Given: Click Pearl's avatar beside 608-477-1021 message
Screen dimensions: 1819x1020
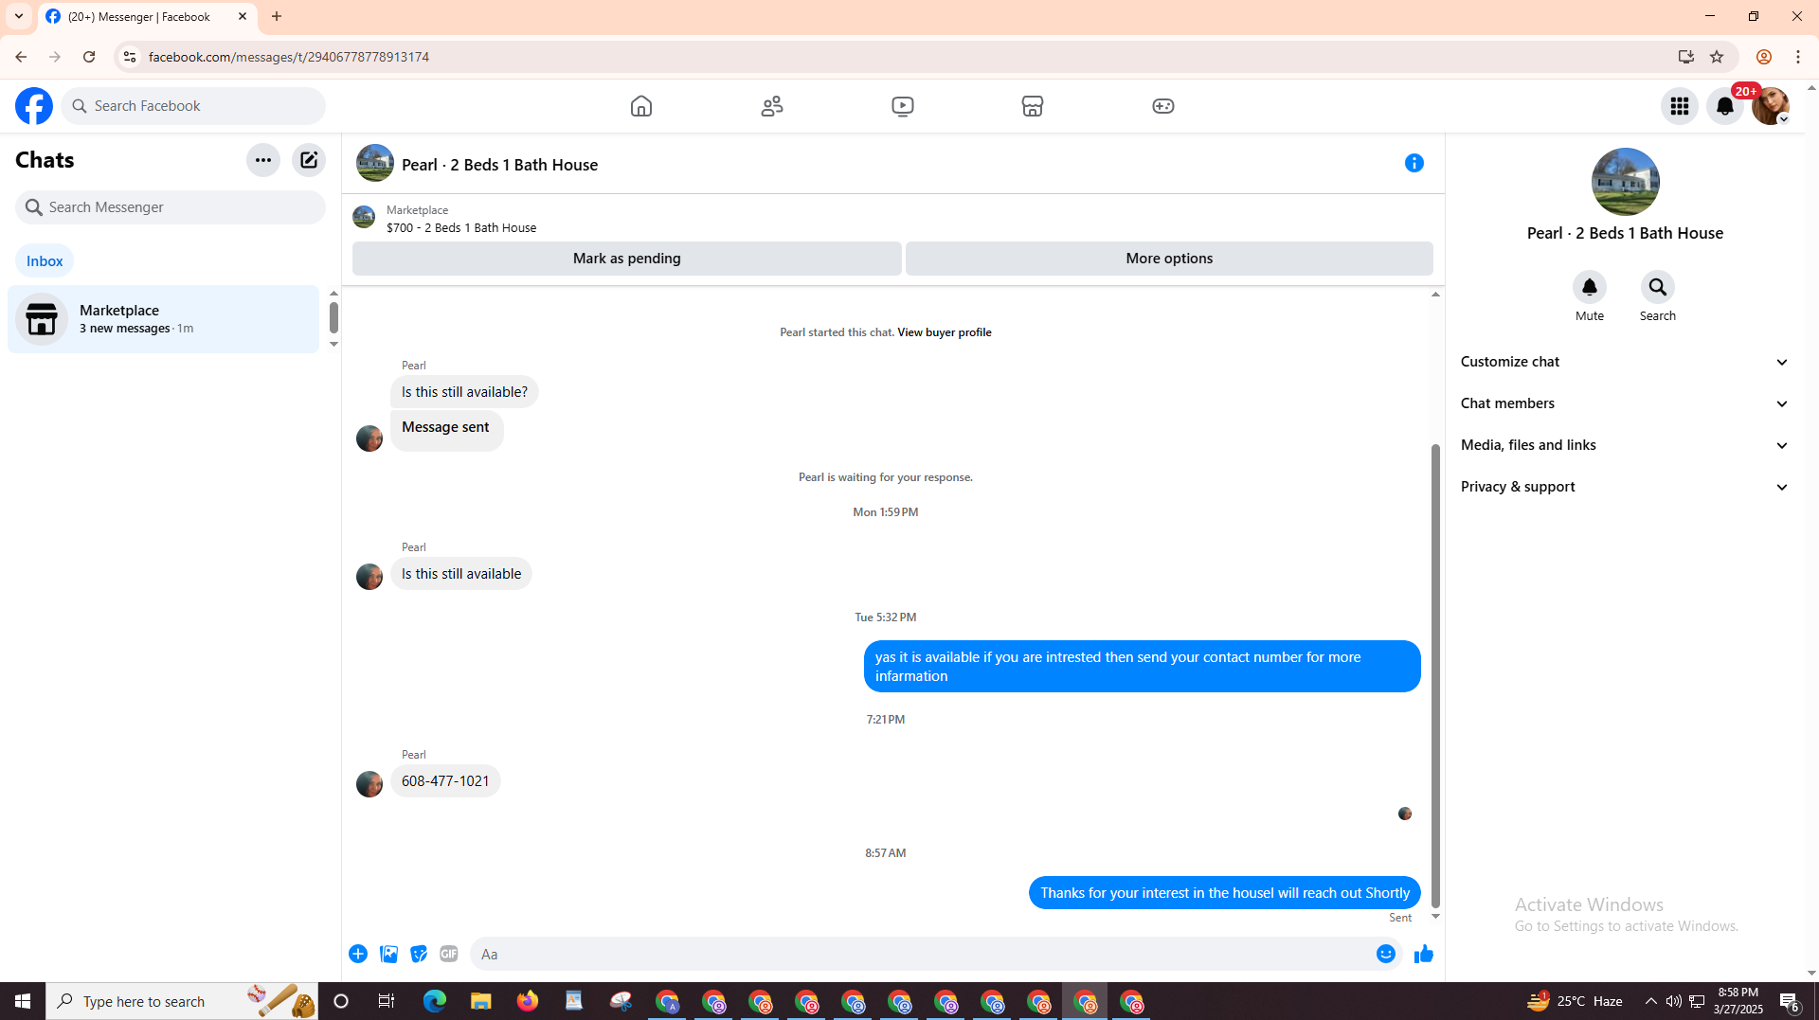Looking at the screenshot, I should 369,784.
